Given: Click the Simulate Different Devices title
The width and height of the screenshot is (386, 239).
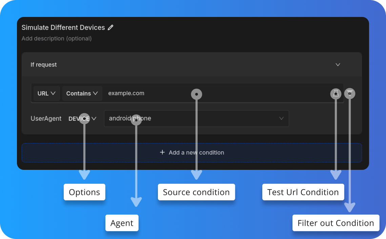Looking at the screenshot, I should (x=63, y=27).
